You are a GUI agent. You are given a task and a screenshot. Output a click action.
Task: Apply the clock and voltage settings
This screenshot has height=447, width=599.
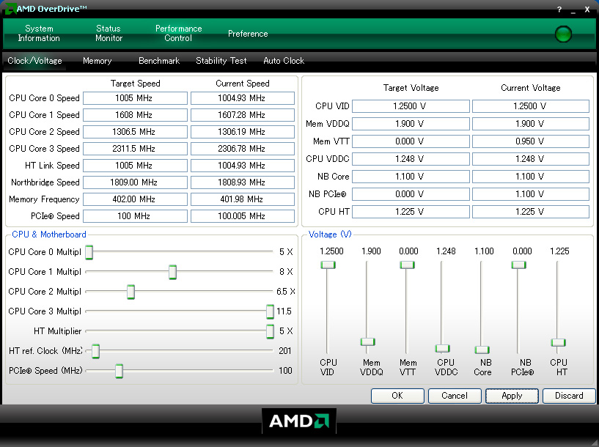(x=512, y=396)
